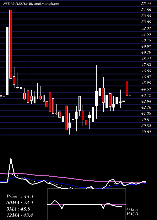Choose the 46.85 price level label
Image resolution: width=157 pixels, height=220 pixels.
click(x=146, y=71)
